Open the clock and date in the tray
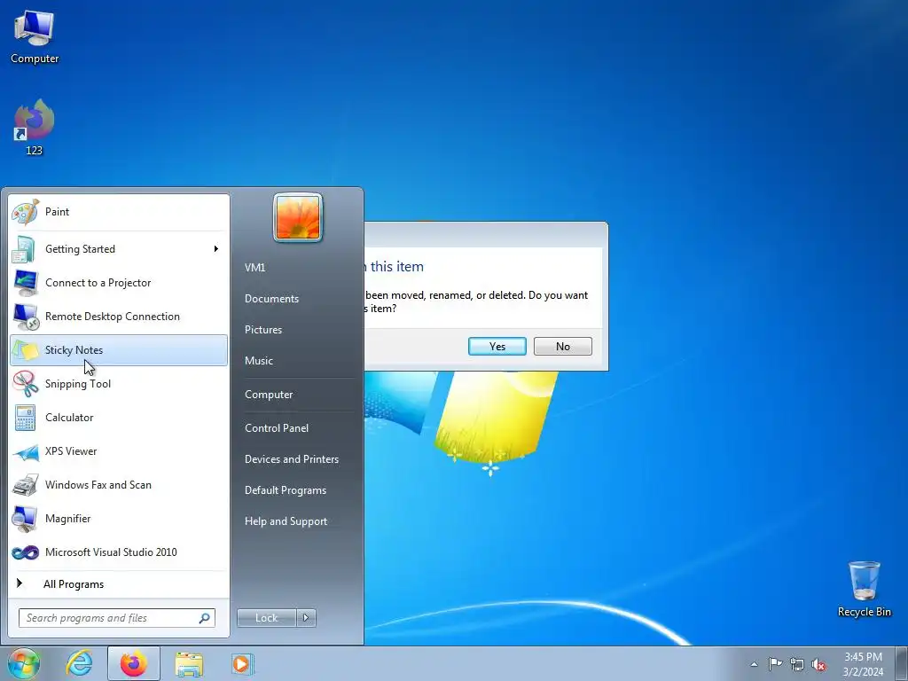Image resolution: width=908 pixels, height=681 pixels. click(863, 664)
